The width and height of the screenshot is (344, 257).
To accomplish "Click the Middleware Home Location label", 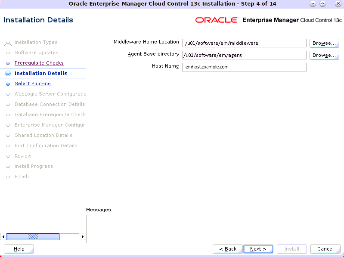I will pos(146,42).
